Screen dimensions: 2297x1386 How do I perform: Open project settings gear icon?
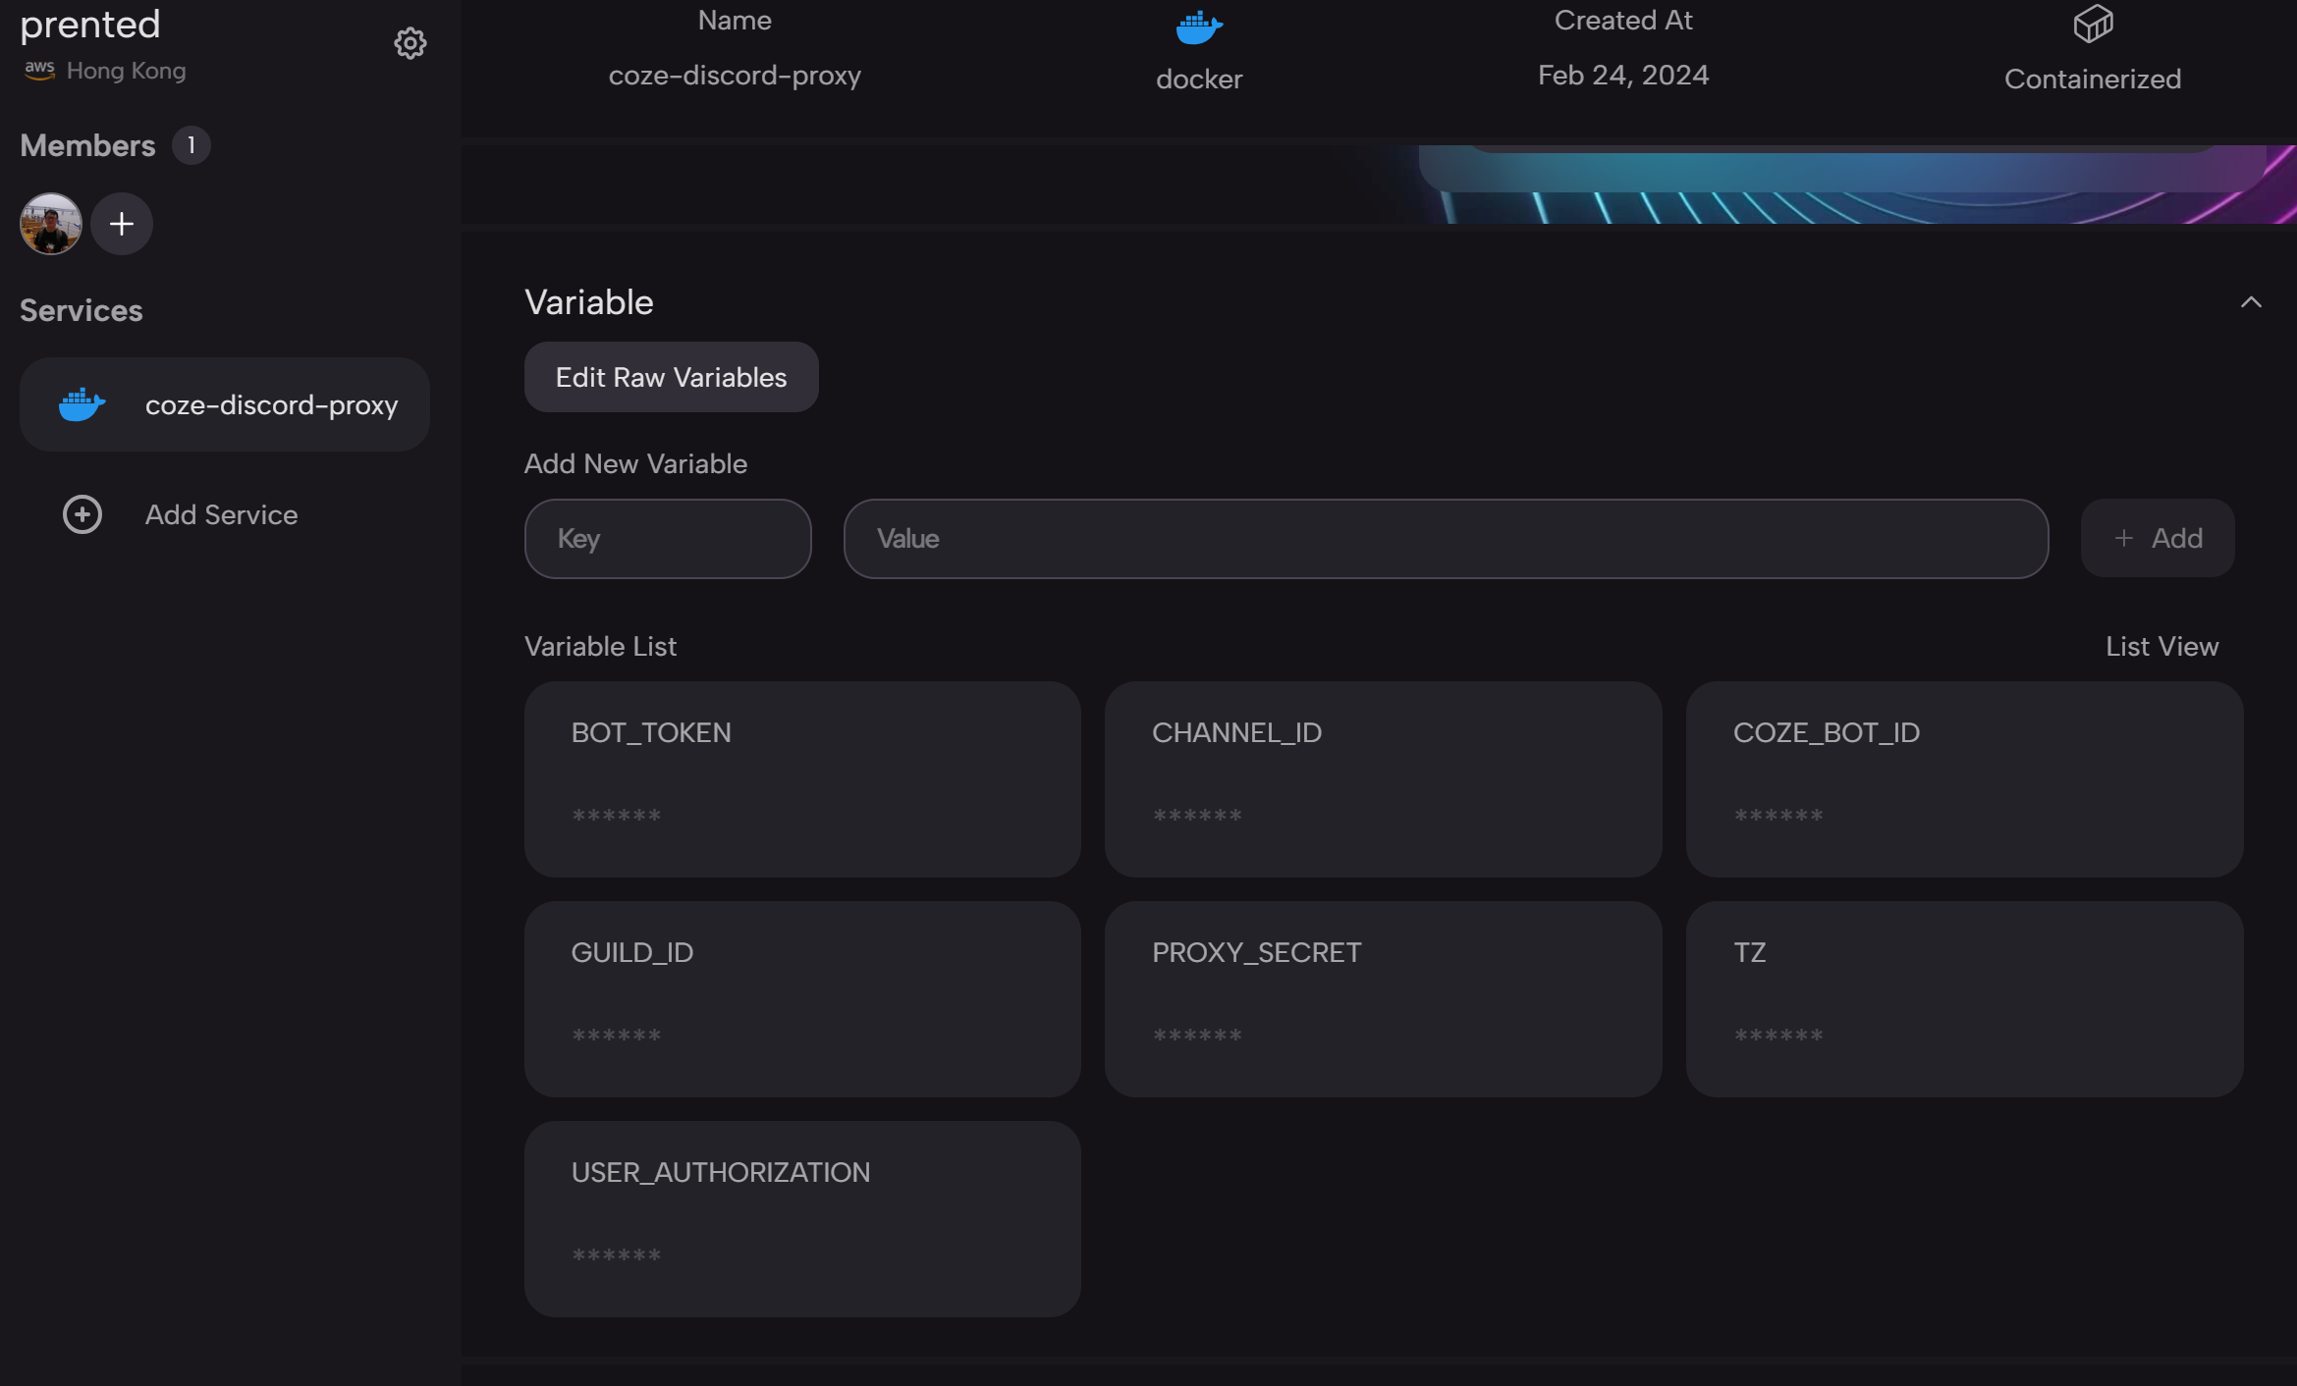(410, 43)
